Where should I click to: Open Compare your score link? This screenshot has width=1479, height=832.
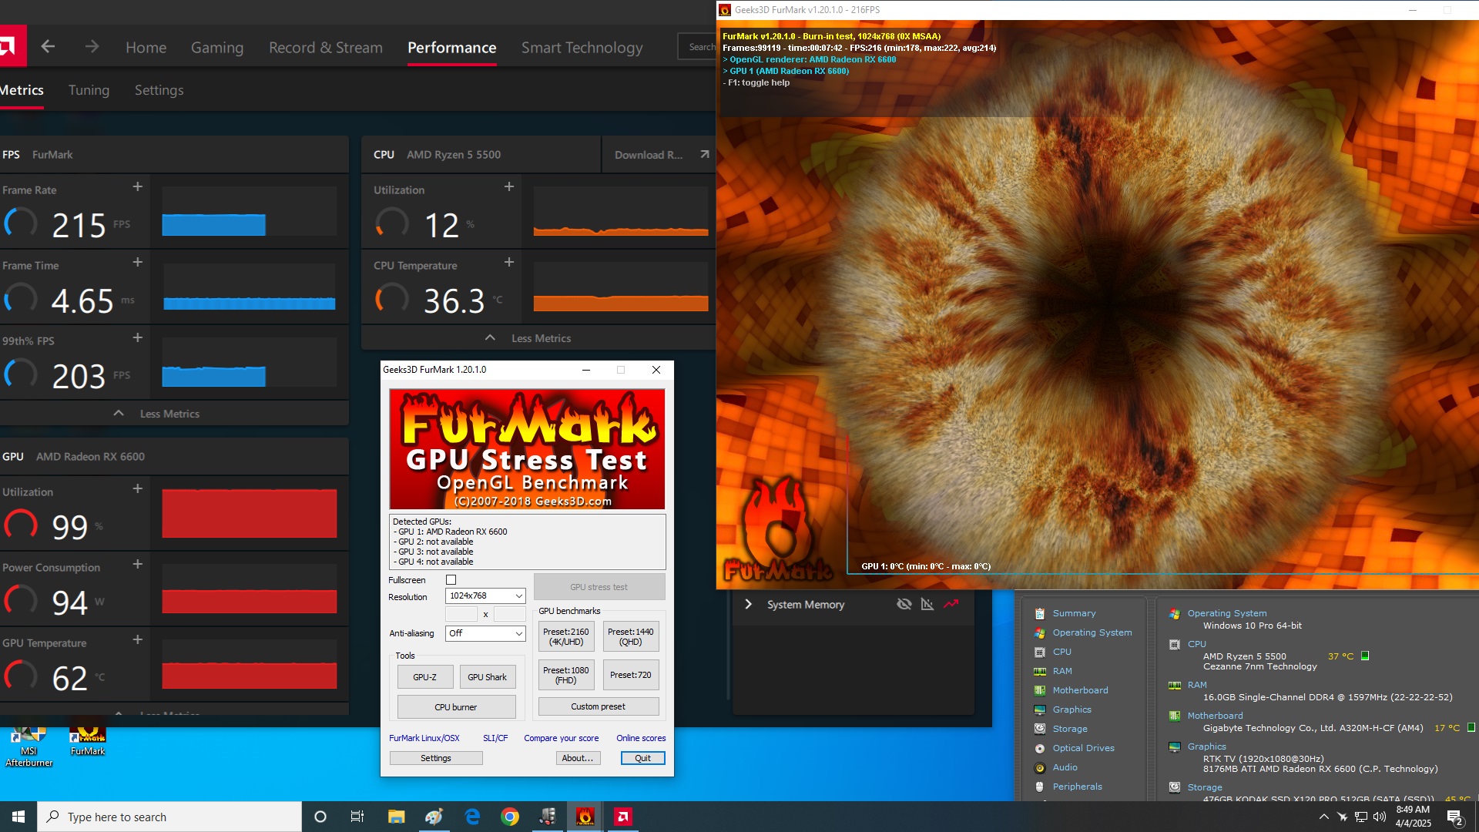point(562,738)
